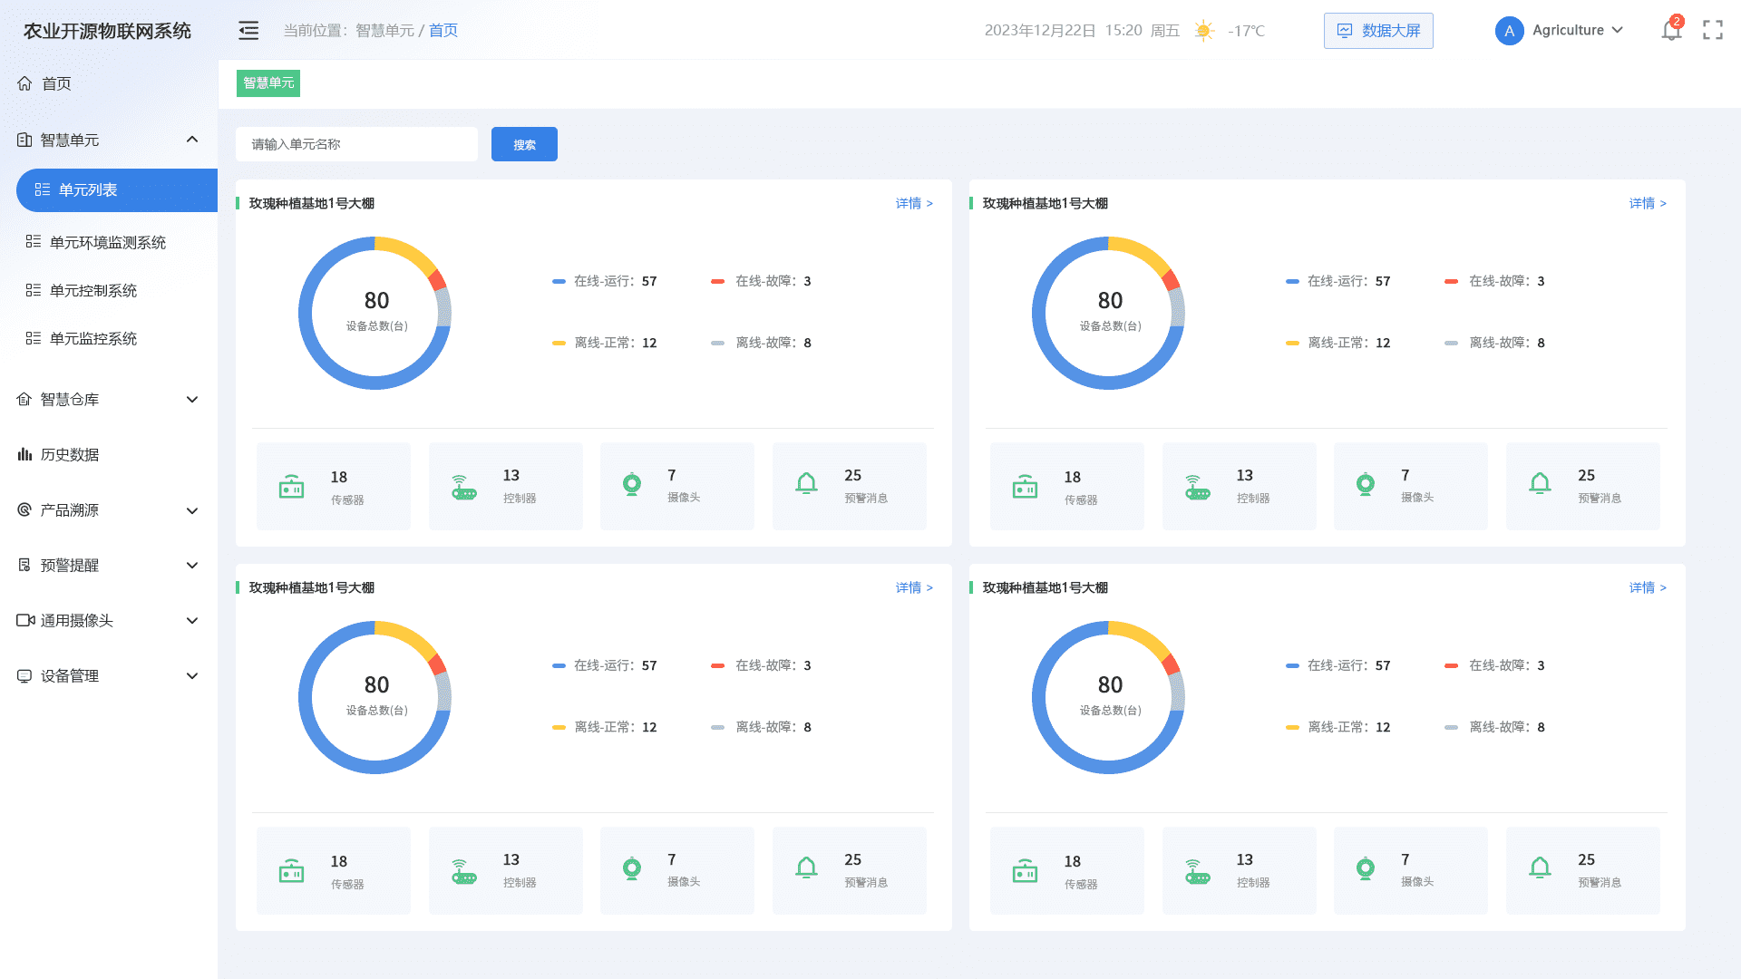Click the 传感器 sensor icon in first card

tap(291, 487)
